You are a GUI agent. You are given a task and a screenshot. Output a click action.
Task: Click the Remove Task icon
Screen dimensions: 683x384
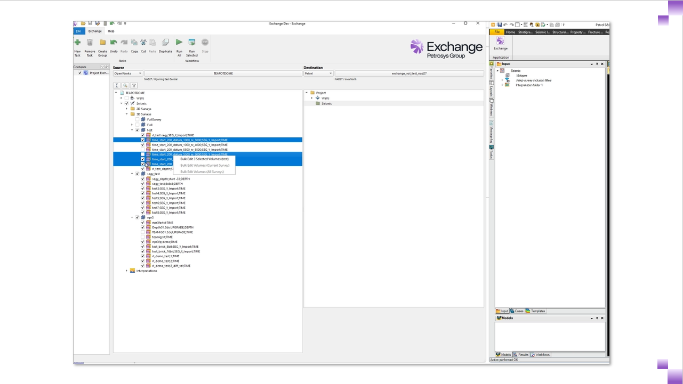click(90, 44)
